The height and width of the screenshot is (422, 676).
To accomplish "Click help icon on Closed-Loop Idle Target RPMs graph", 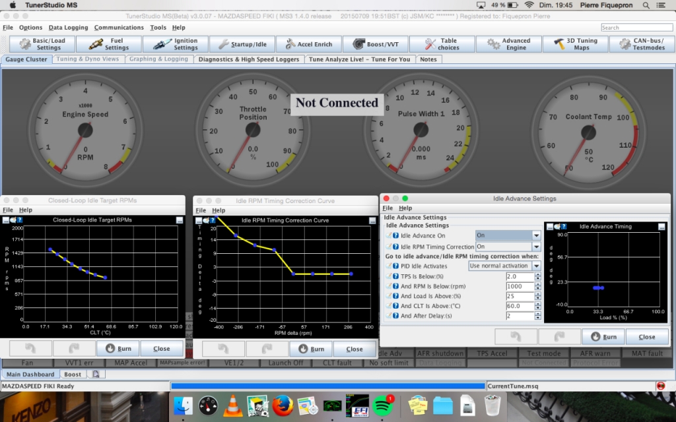I will tap(19, 220).
